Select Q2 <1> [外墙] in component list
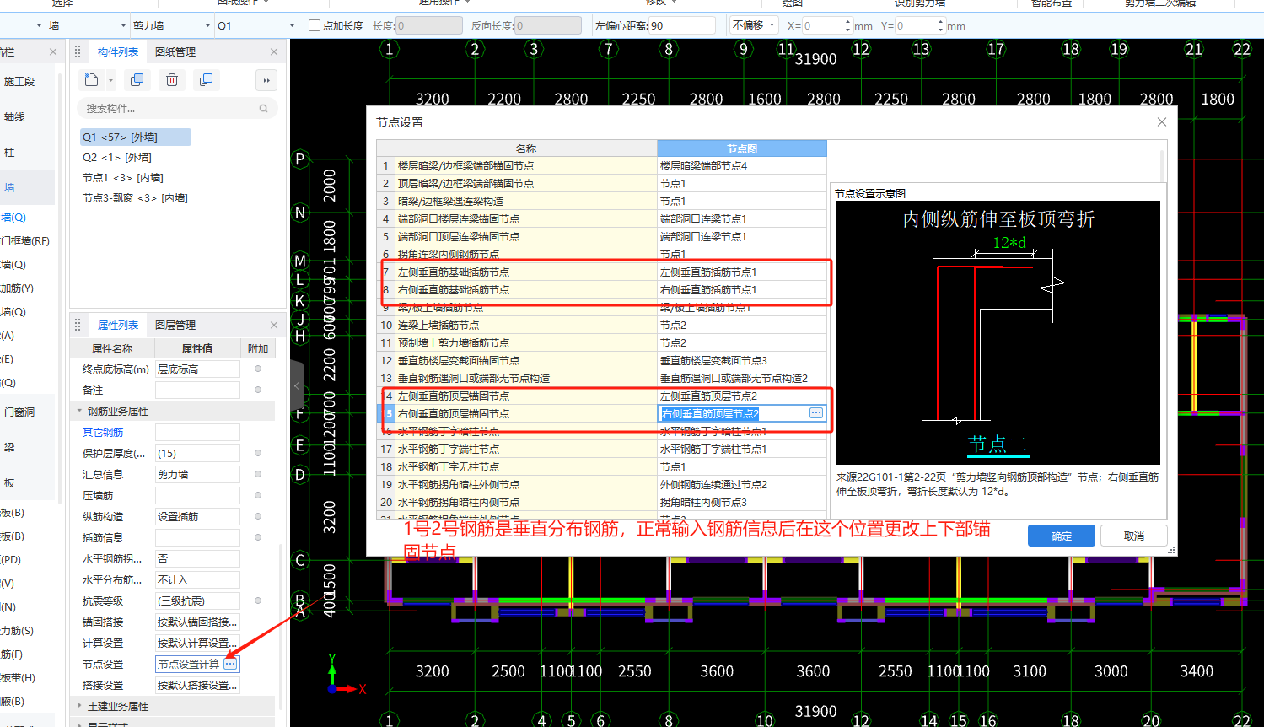Screen dimensions: 1264x727 117,158
